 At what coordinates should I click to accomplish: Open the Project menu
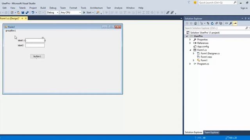pos(33,8)
